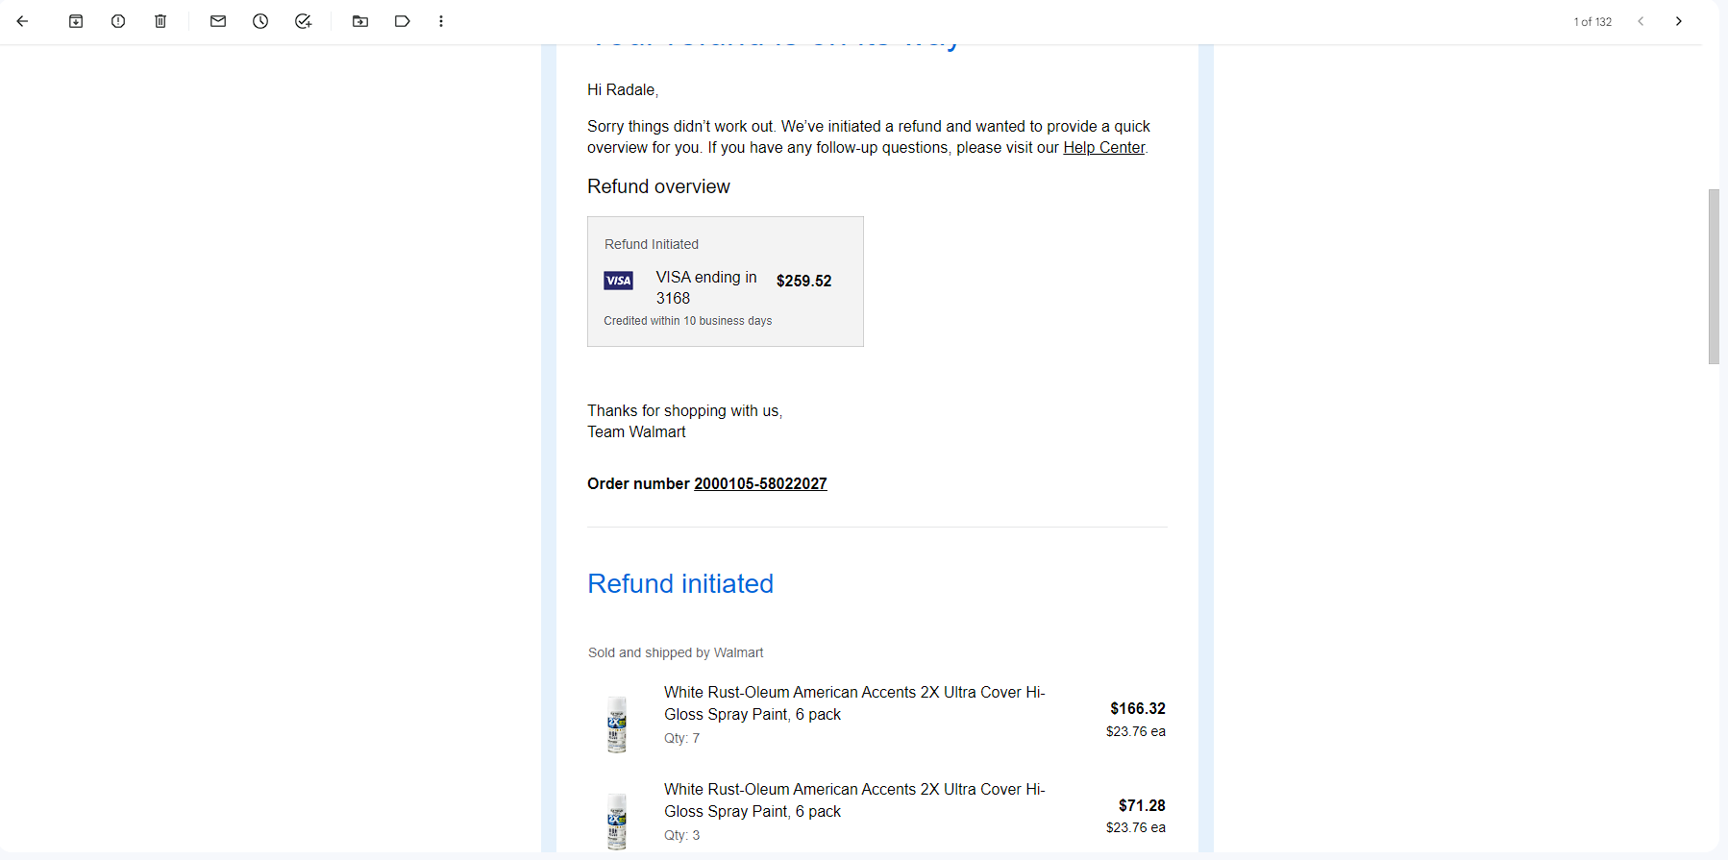Add this email to Tasks
This screenshot has height=860, width=1728.
point(303,21)
